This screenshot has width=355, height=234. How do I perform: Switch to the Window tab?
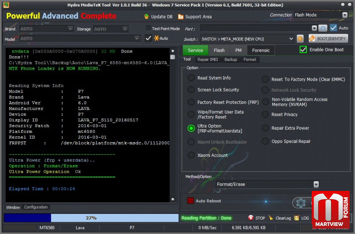tap(13, 207)
